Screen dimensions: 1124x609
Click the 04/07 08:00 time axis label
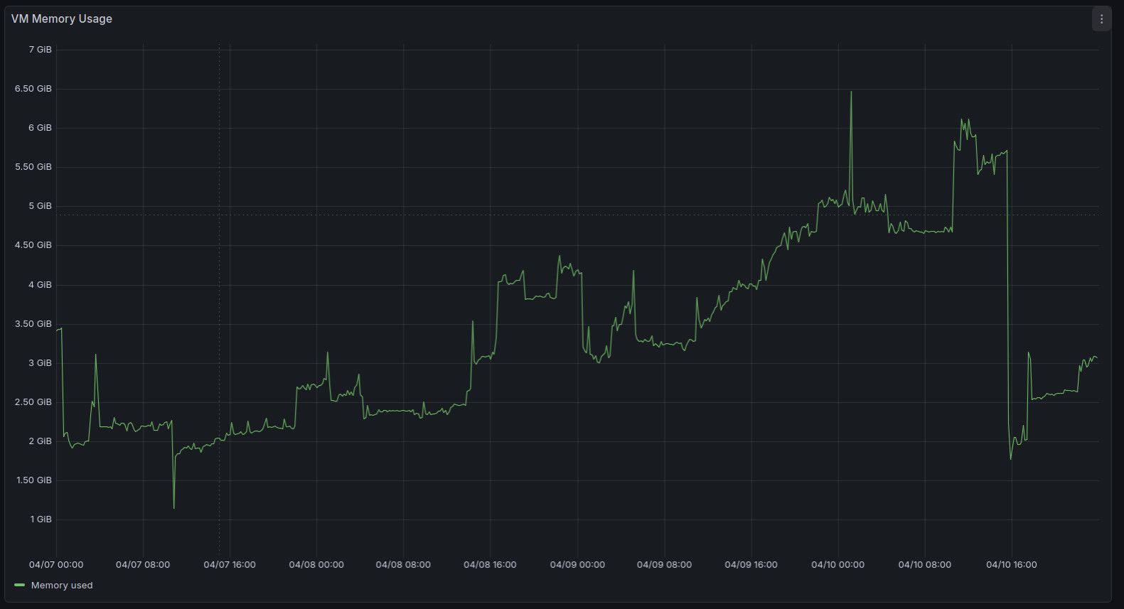[143, 565]
